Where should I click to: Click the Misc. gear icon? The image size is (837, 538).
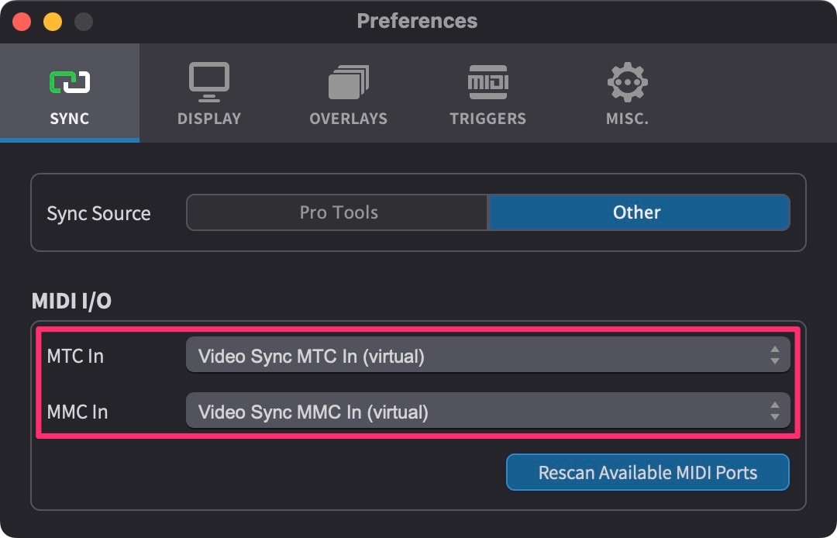pyautogui.click(x=627, y=81)
